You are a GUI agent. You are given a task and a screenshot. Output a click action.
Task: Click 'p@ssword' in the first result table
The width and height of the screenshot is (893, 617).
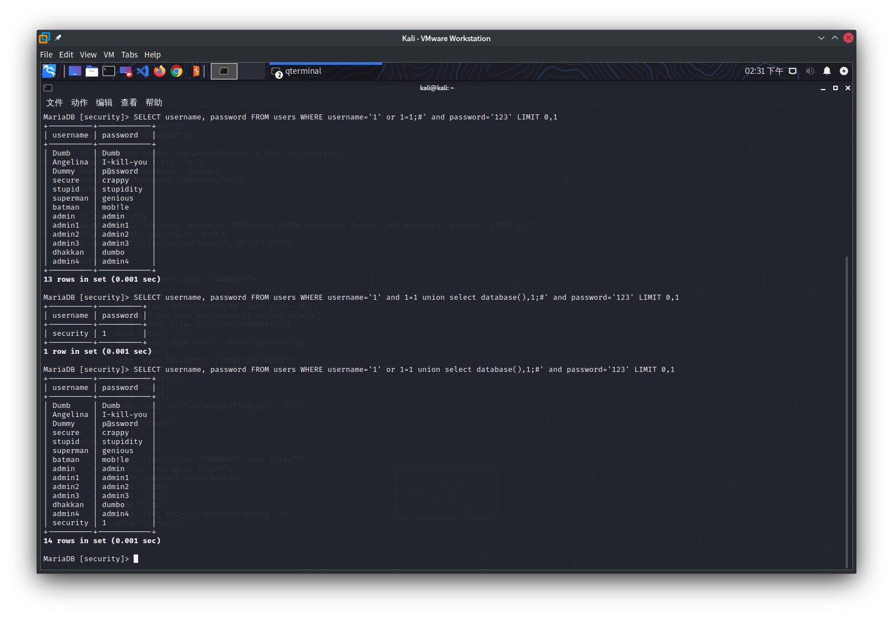pyautogui.click(x=120, y=171)
